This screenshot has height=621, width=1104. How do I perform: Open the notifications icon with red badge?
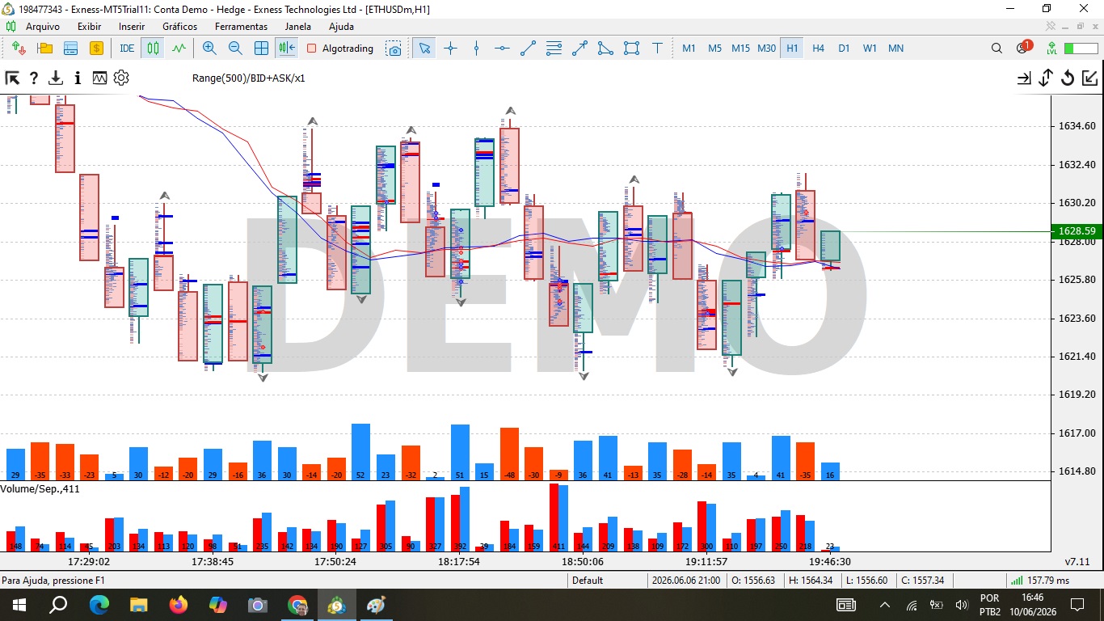pos(1023,48)
